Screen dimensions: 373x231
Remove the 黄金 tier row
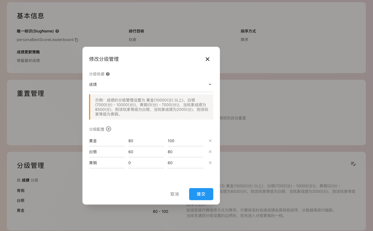210,141
